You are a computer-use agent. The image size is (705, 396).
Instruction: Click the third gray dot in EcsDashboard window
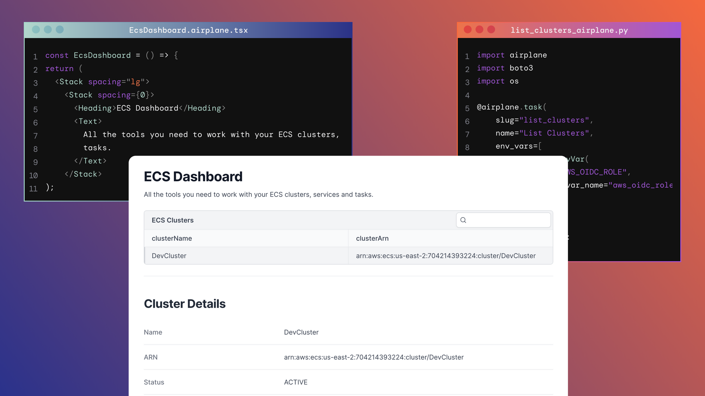[60, 30]
